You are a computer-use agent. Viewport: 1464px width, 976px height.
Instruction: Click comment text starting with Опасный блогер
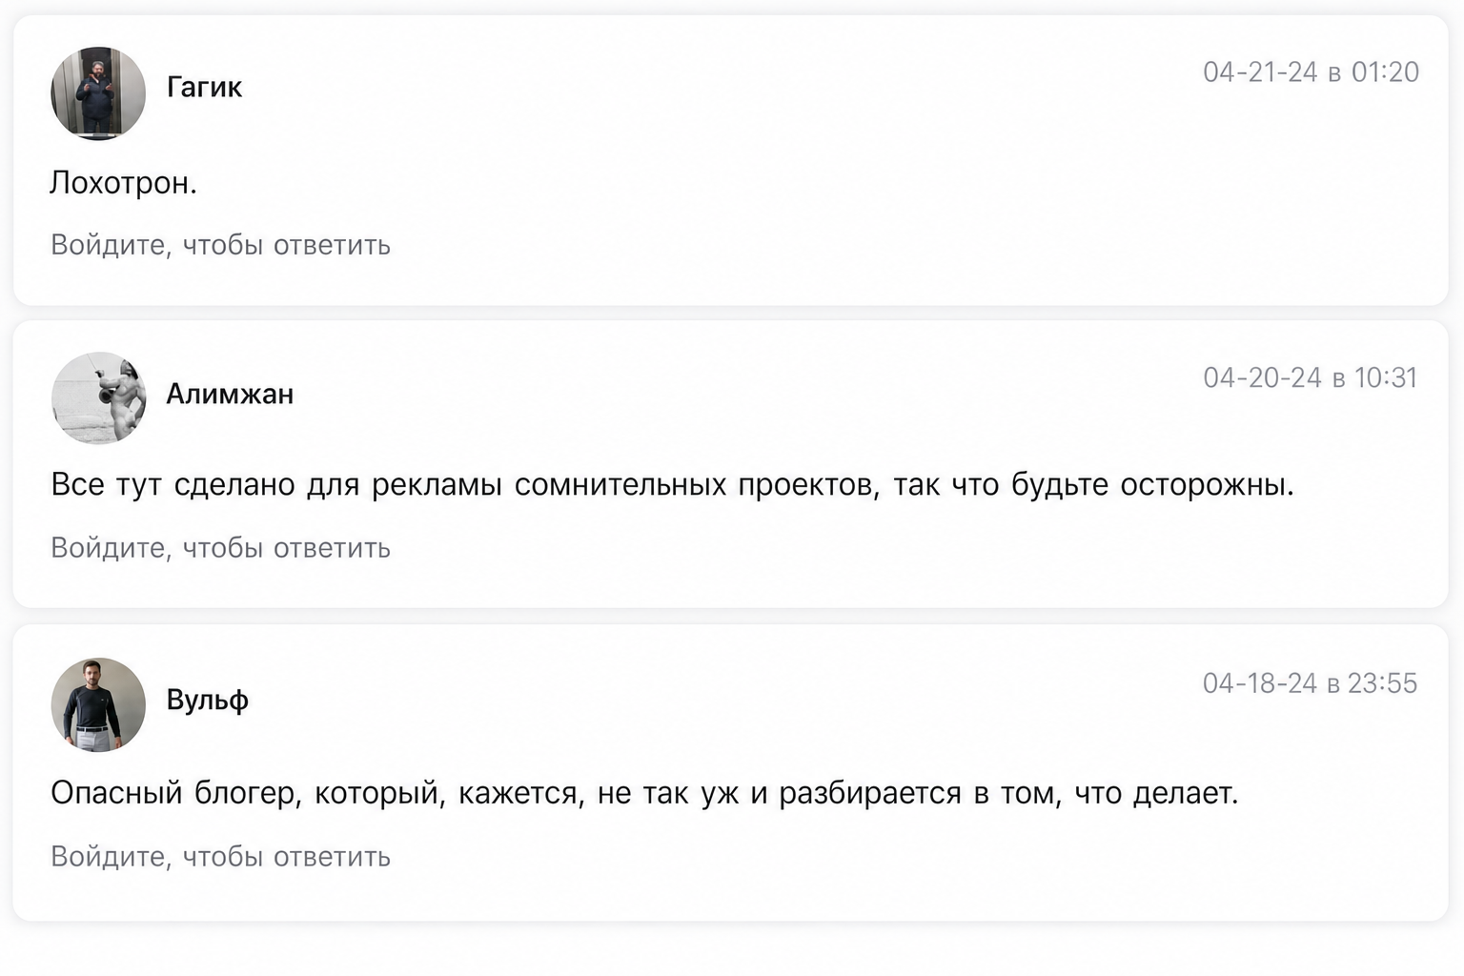tap(644, 793)
